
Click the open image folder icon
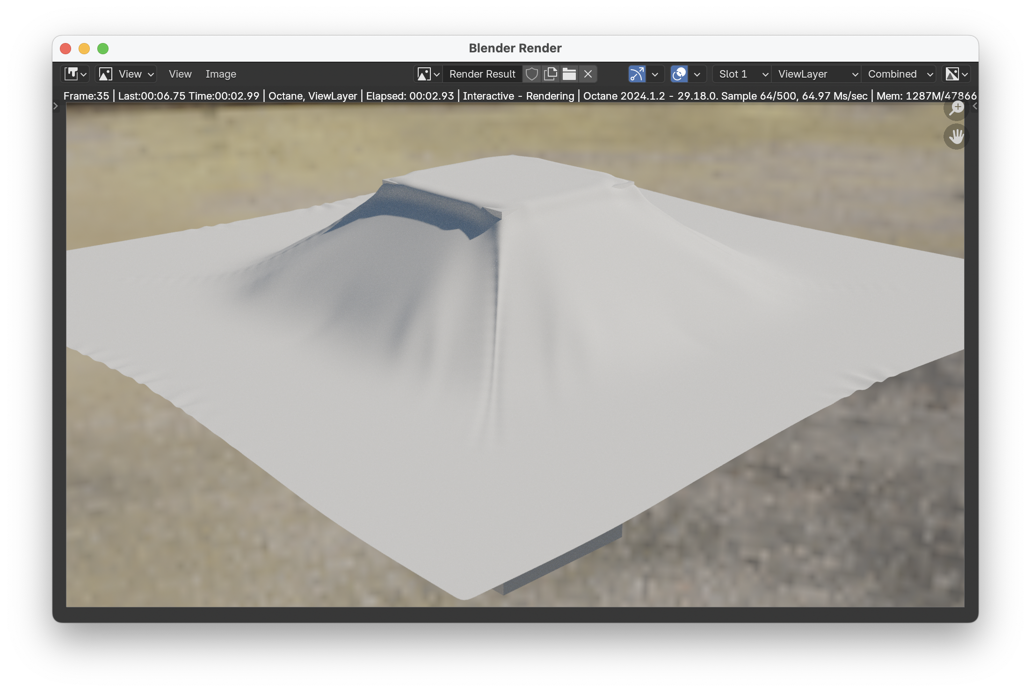569,74
